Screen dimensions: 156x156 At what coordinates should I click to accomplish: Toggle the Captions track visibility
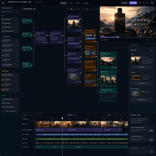click(x=23, y=147)
